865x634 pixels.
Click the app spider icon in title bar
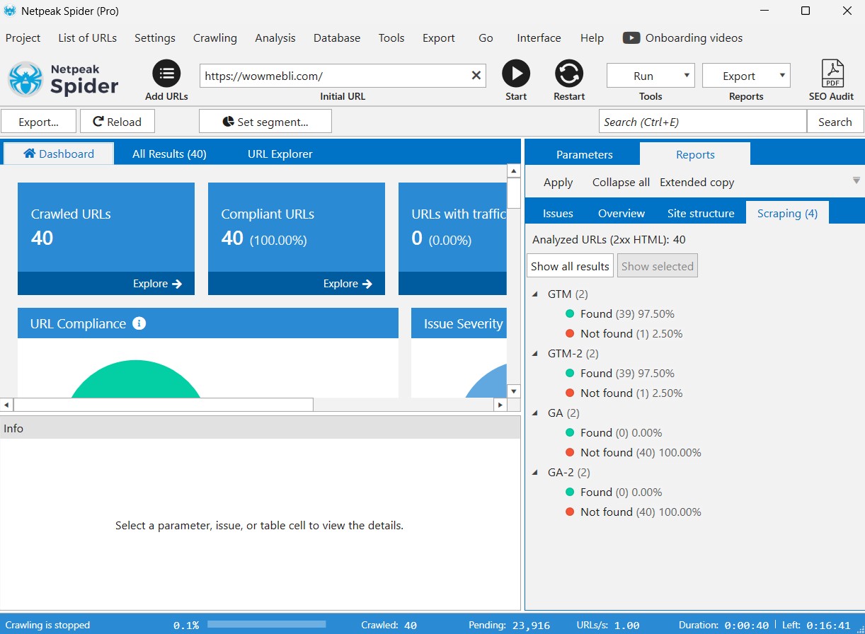click(10, 11)
